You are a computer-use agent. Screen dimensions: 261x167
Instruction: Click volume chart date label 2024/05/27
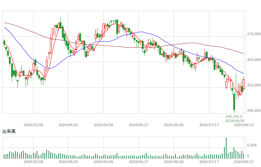pos(138,162)
